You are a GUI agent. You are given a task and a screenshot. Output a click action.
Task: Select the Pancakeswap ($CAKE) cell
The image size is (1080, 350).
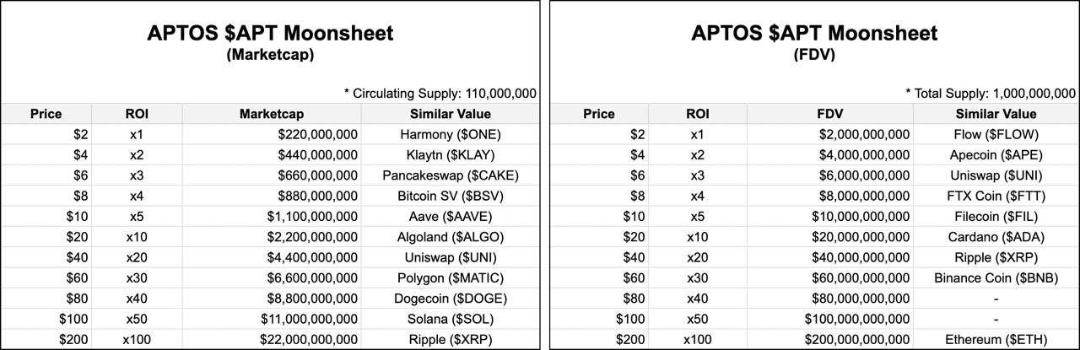450,175
